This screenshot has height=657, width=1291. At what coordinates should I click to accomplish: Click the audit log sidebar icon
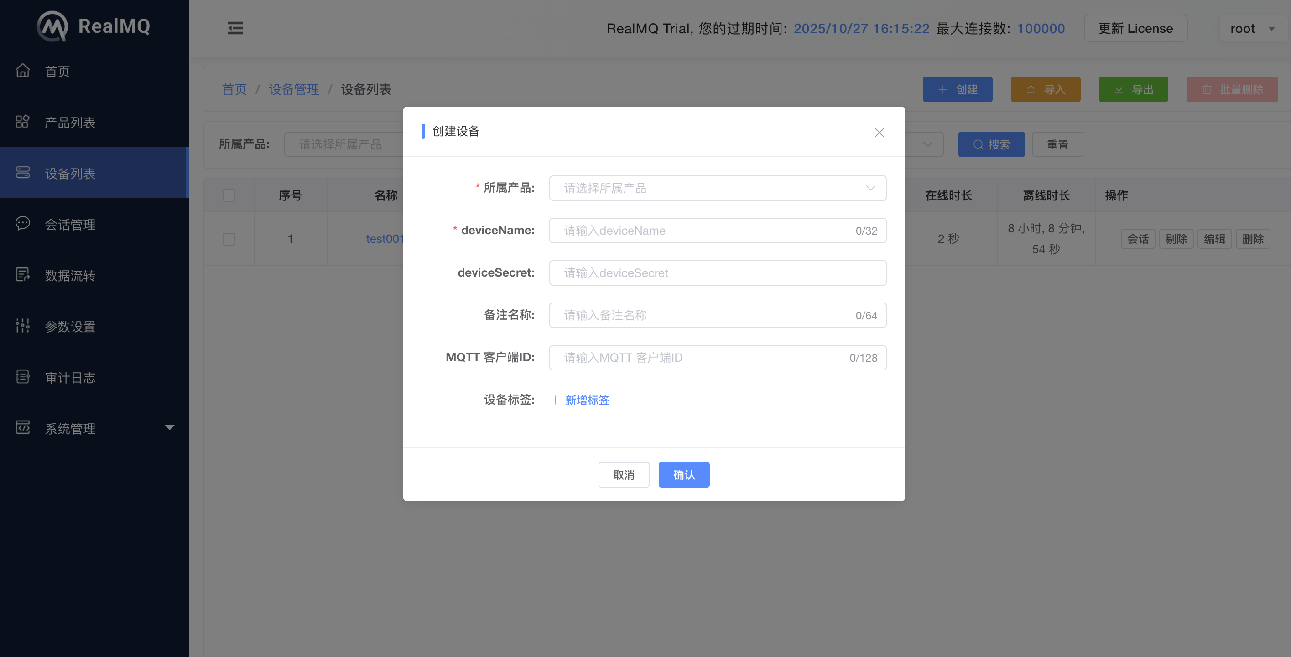tap(22, 377)
